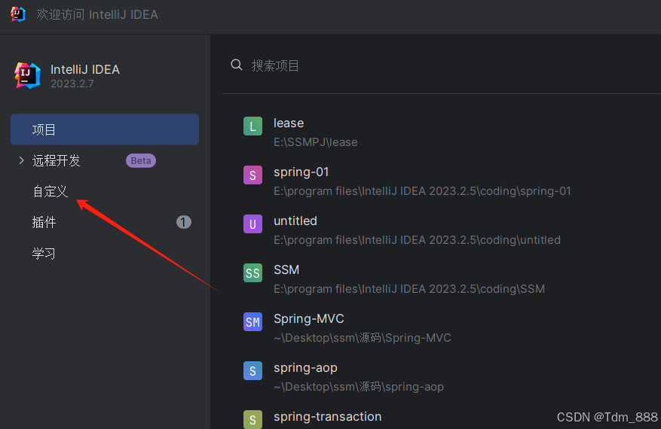This screenshot has width=661, height=429.
Task: Expand the 远程开发 section chevron
Action: pos(21,160)
